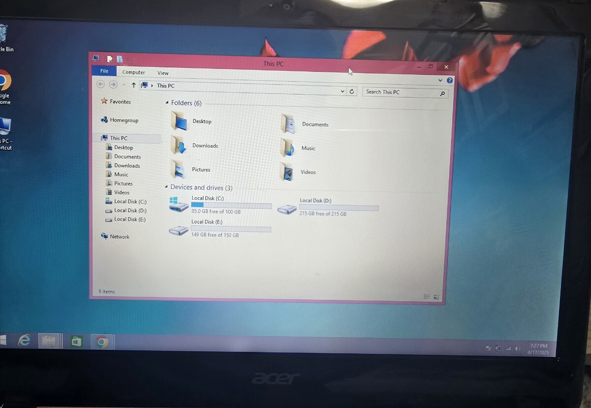The image size is (591, 408).
Task: Select Videos in the navigation tree
Action: coord(122,192)
